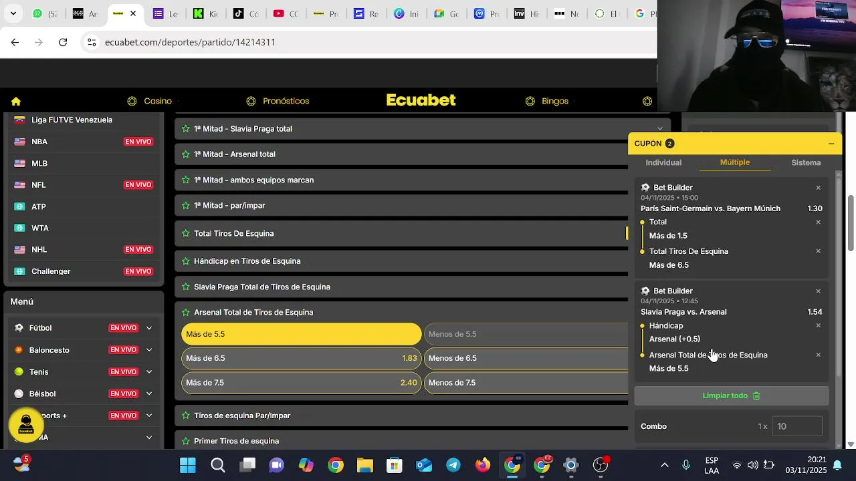856x481 pixels.
Task: Click the Ecuabet support chat bubble
Action: (x=26, y=425)
